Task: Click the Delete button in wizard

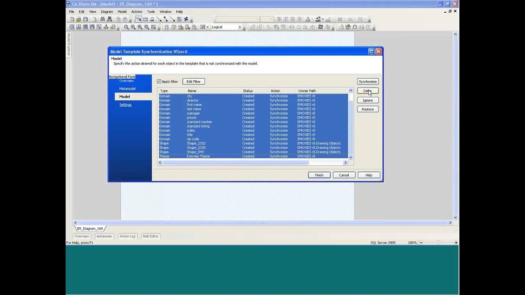Action: click(367, 91)
